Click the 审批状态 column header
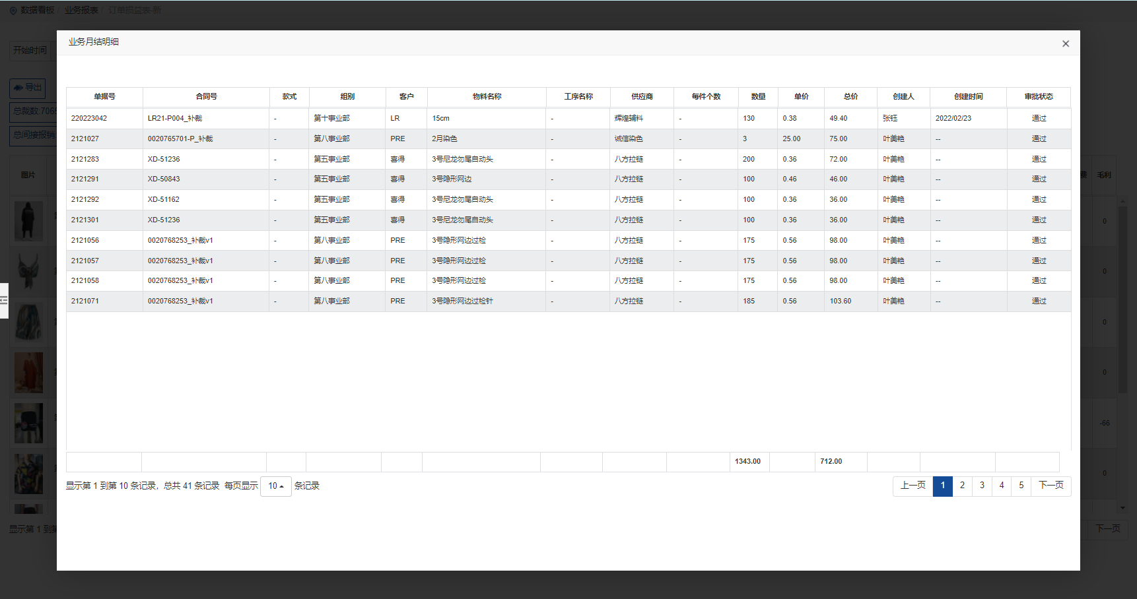This screenshot has height=599, width=1137. (1038, 96)
